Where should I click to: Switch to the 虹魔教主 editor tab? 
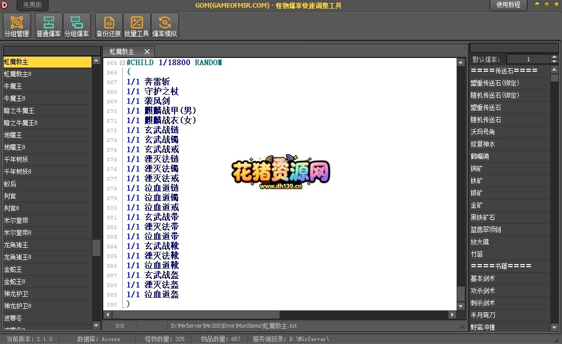122,51
